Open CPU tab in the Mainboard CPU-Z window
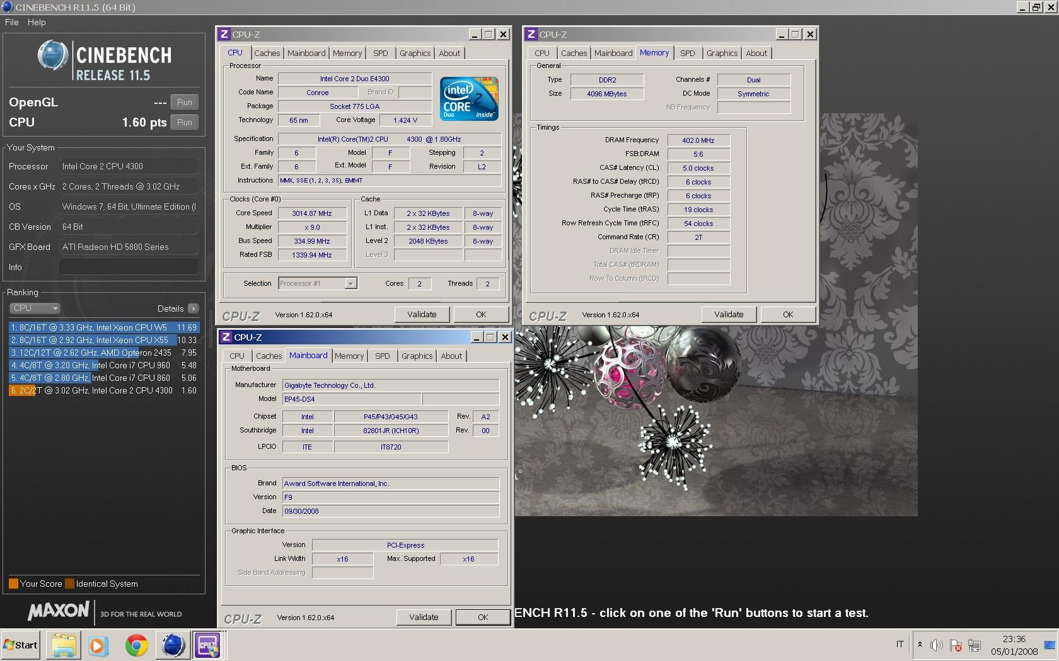Image resolution: width=1059 pixels, height=661 pixels. 237,356
